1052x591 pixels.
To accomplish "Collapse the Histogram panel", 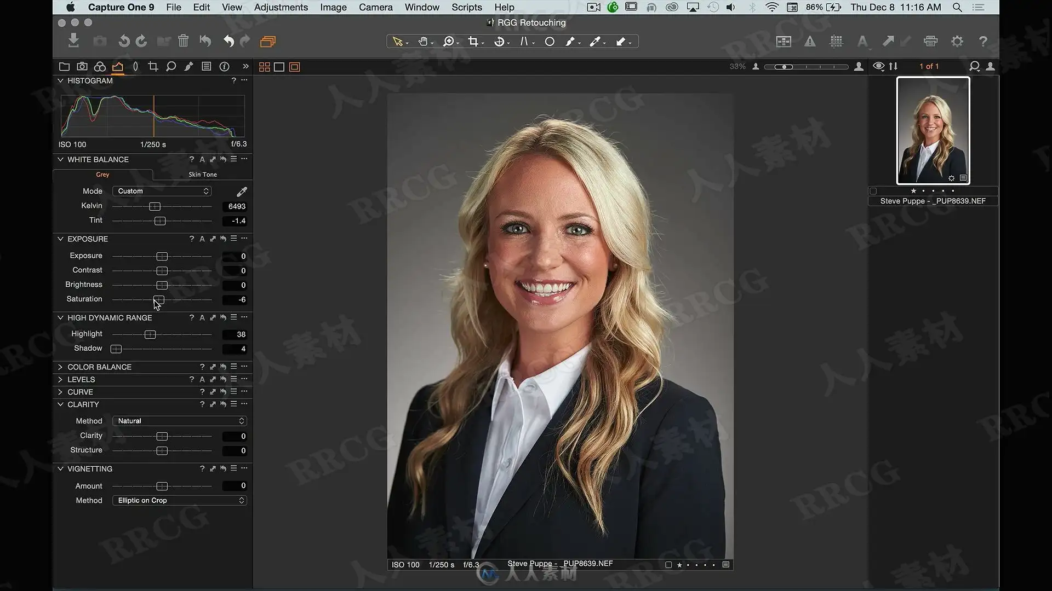I will click(60, 80).
